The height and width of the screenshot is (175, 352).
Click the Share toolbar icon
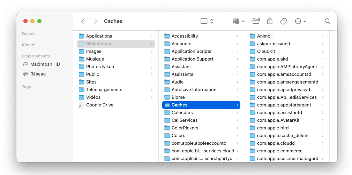270,21
